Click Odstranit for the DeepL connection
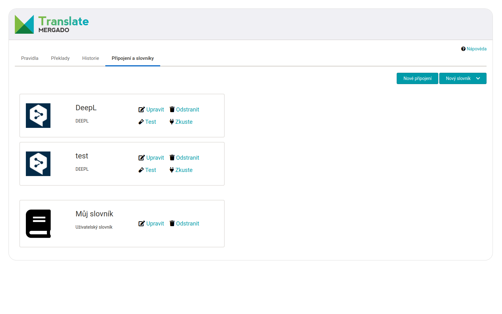 188,110
